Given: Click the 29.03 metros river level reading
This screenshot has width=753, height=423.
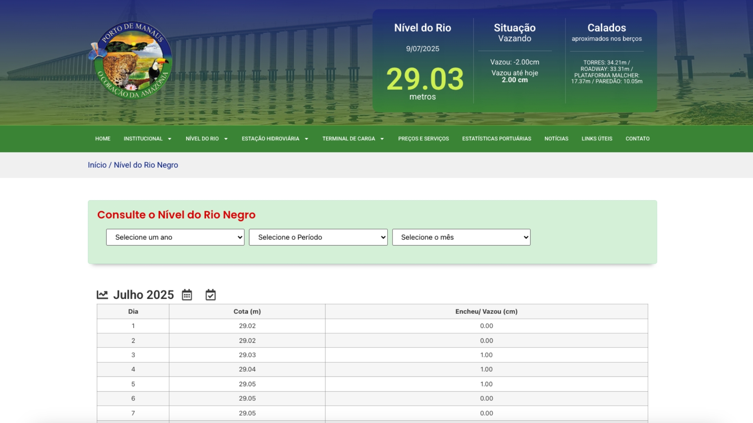Looking at the screenshot, I should [425, 80].
